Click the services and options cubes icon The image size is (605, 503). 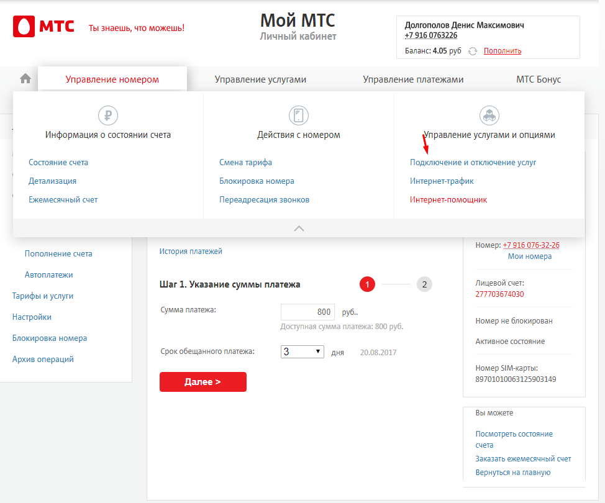point(489,116)
